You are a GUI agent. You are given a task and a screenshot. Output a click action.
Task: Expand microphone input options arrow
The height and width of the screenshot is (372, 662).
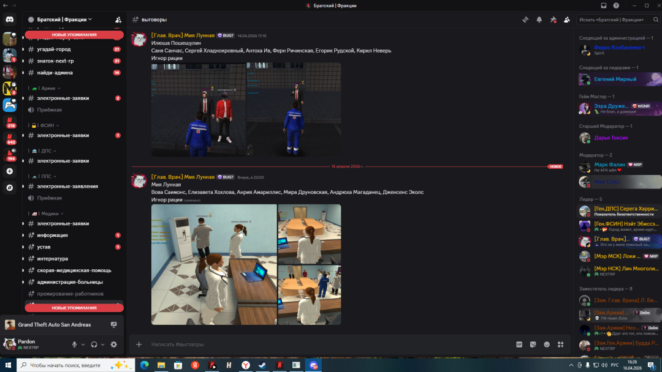coord(83,344)
